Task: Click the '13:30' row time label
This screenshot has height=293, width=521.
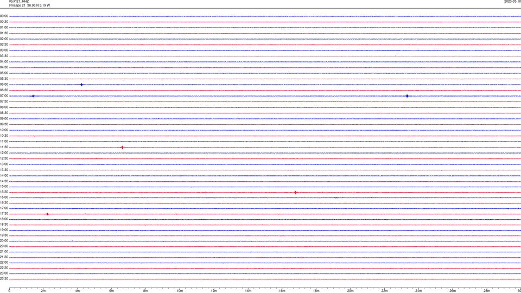Action: [4, 170]
